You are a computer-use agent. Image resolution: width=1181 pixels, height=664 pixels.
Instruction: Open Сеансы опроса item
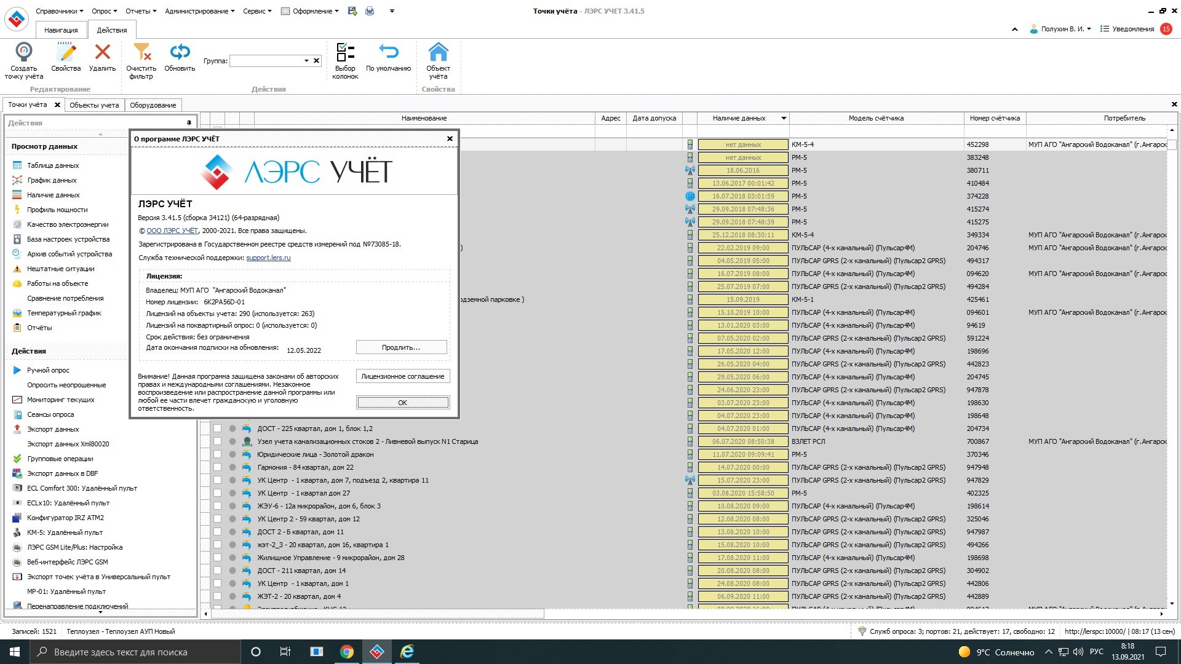[50, 414]
